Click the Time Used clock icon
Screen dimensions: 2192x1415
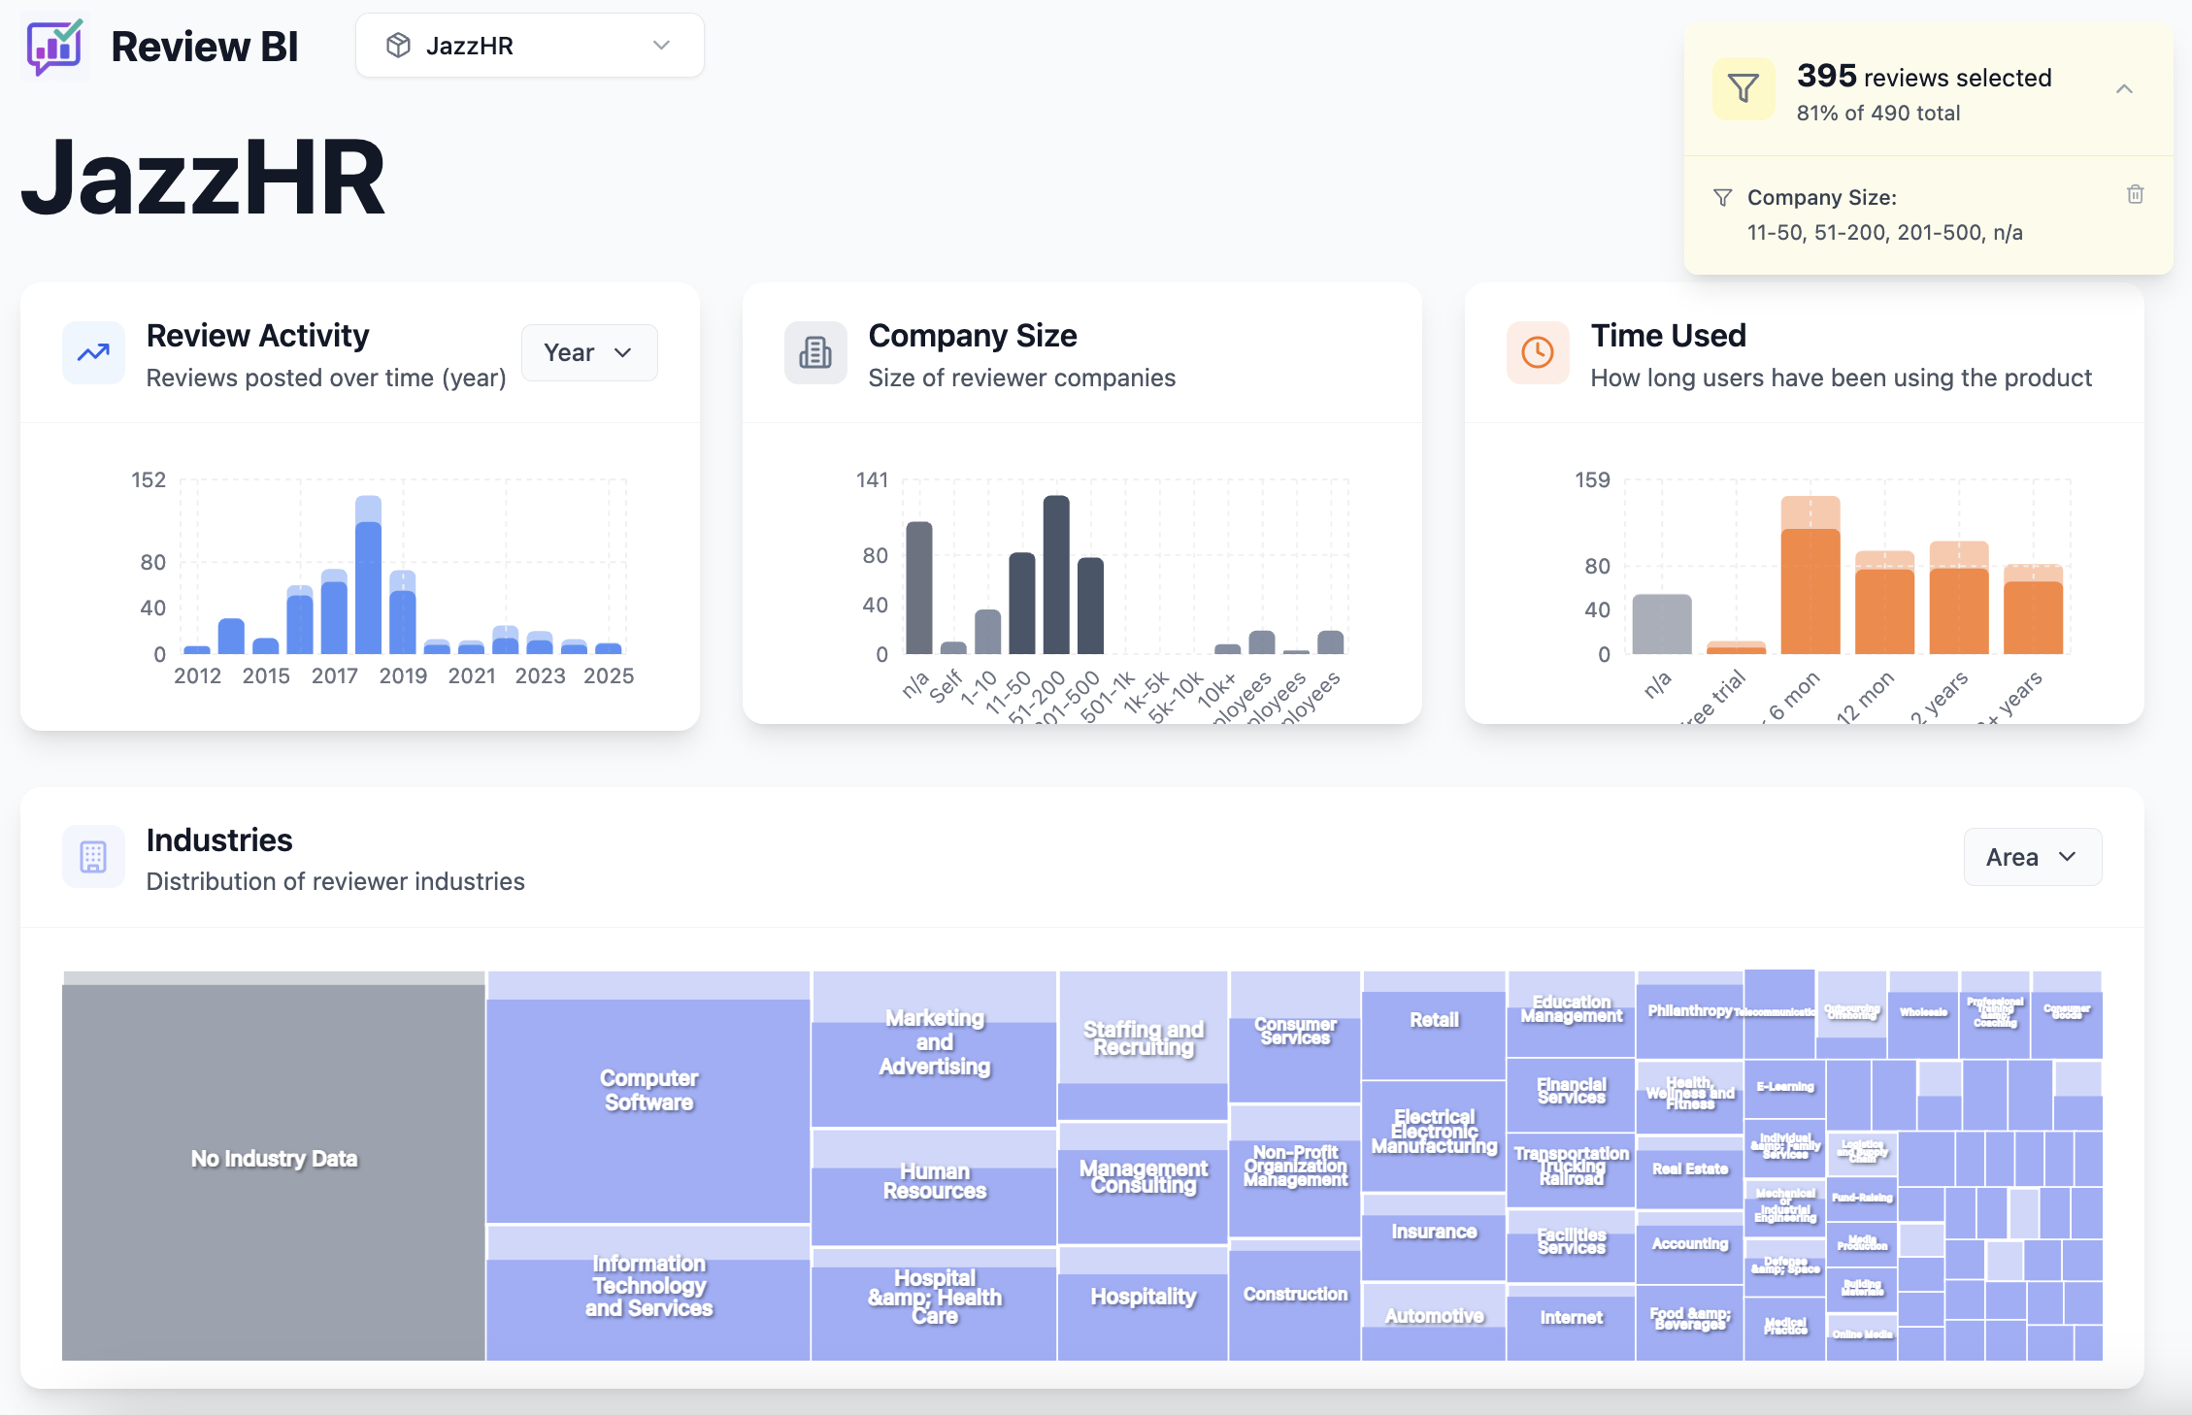coord(1537,353)
